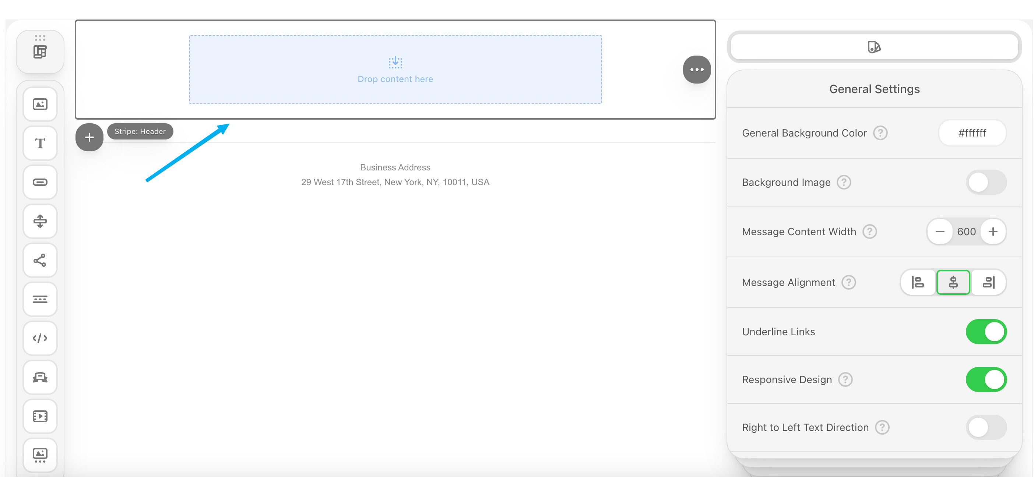Enable the Background Image toggle
1034x477 pixels.
[x=986, y=183]
